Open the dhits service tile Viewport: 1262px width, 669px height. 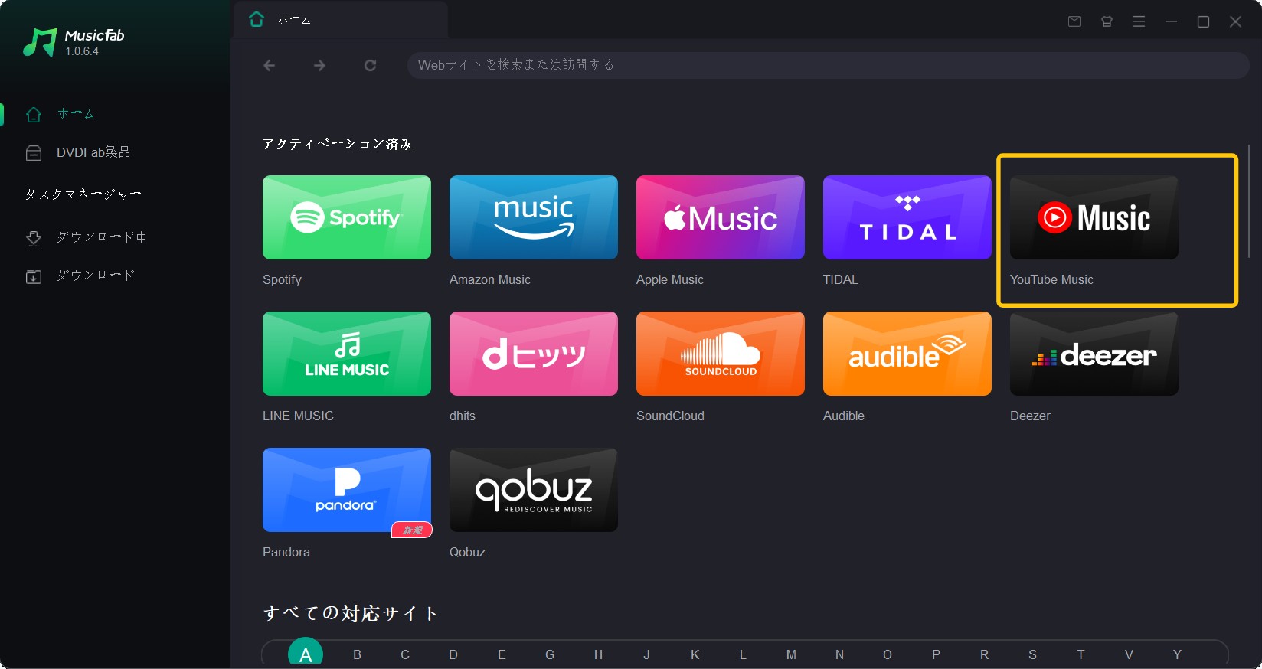tap(533, 354)
